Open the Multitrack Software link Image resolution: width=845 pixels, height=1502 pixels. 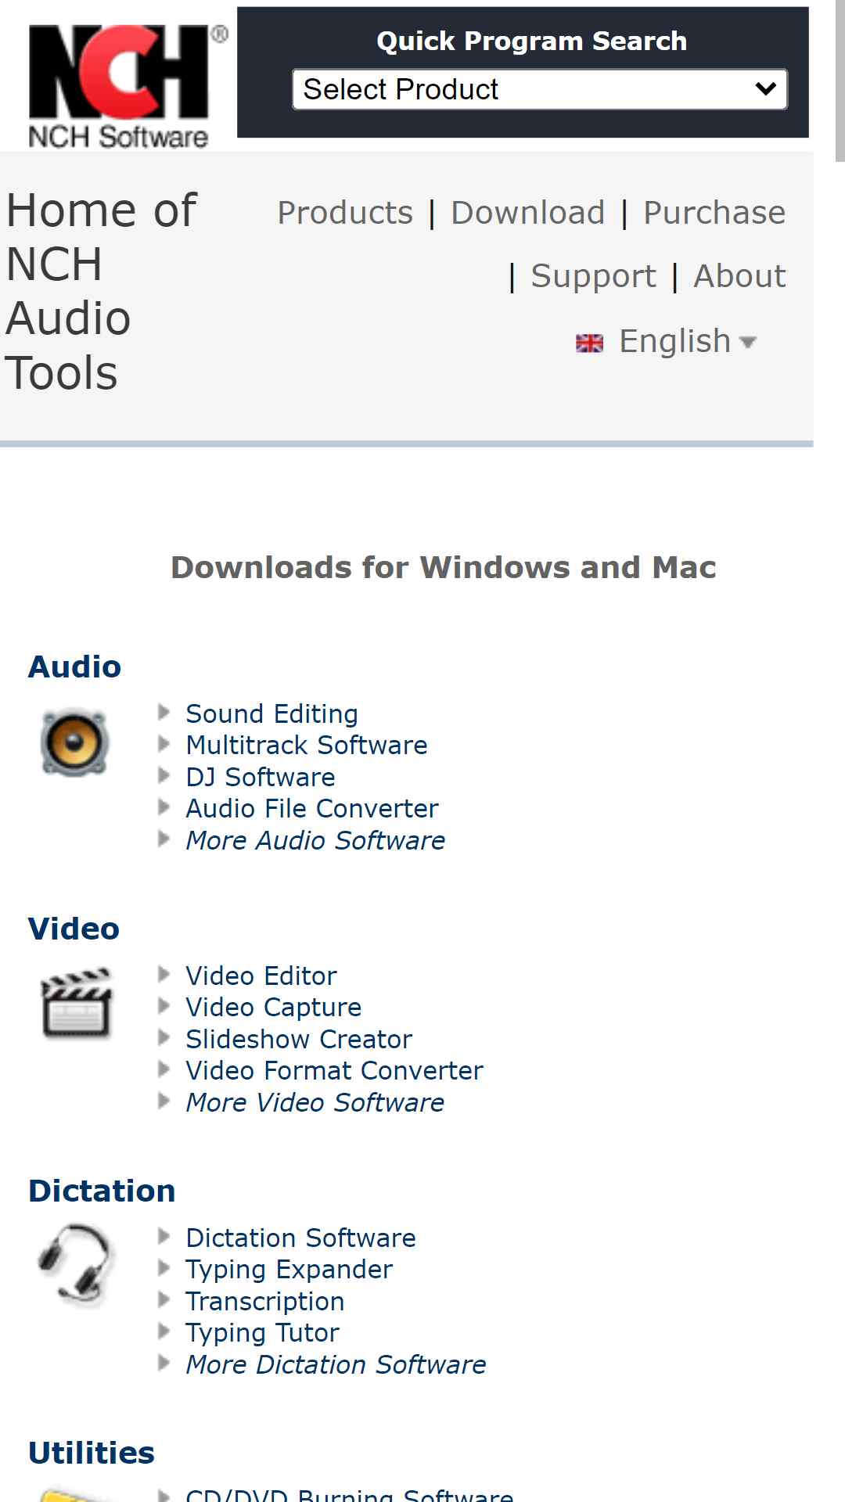click(307, 745)
